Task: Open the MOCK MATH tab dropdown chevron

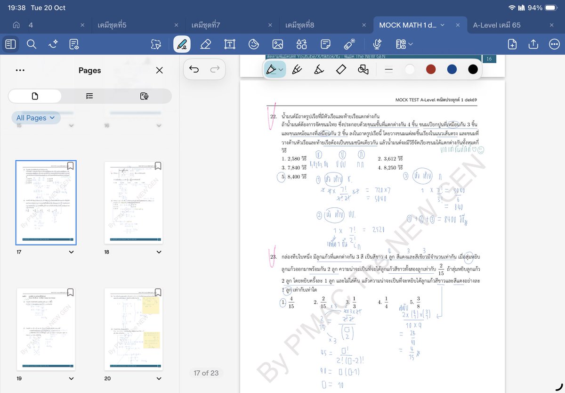Action: tap(442, 25)
